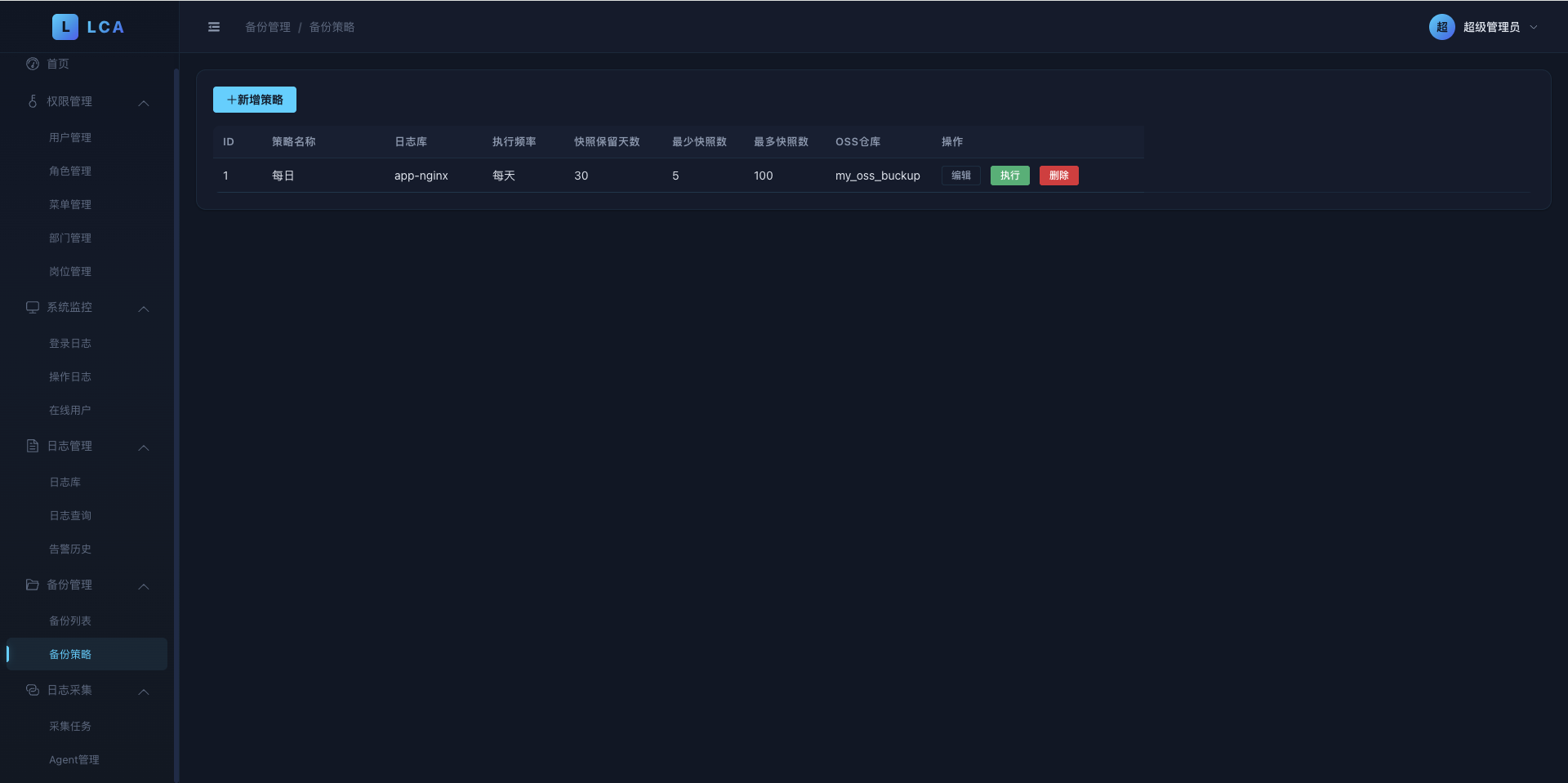Click the sidebar vertical scrollbar
1568x783 pixels.
pos(176,425)
